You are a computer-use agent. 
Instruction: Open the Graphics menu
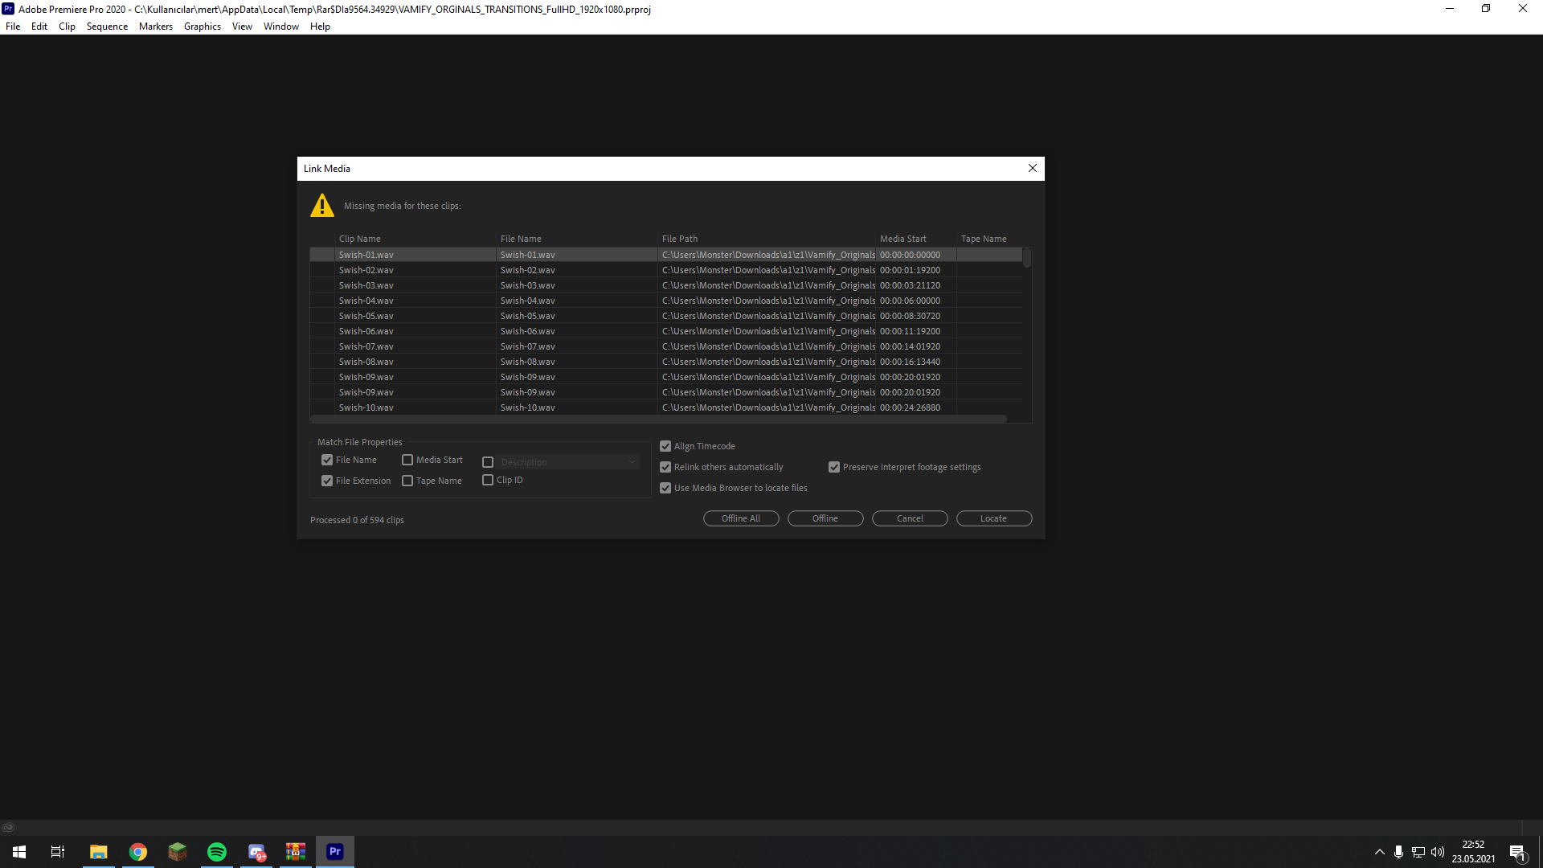203,27
